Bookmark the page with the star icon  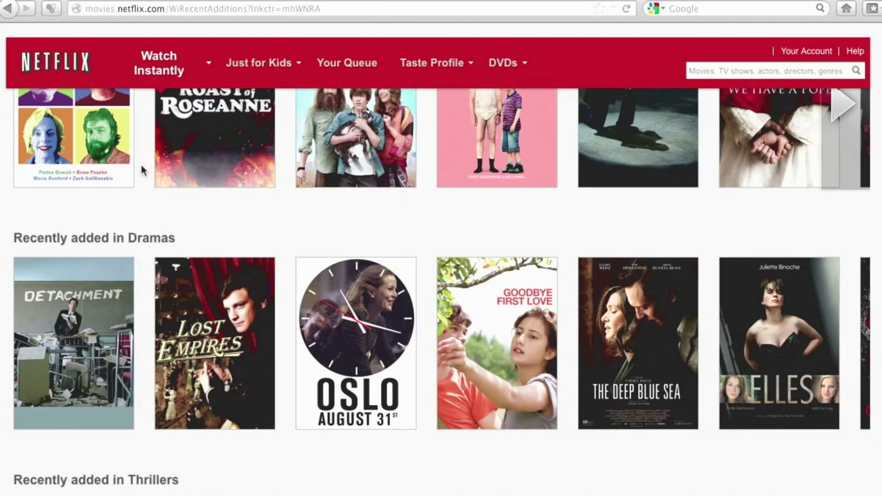tap(599, 8)
